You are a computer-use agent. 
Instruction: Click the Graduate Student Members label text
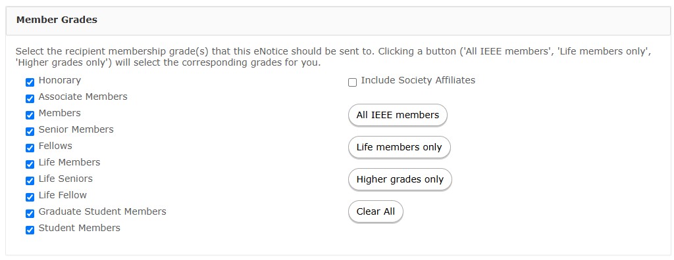coord(102,211)
